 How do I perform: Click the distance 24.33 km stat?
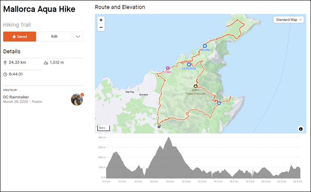pyautogui.click(x=18, y=62)
